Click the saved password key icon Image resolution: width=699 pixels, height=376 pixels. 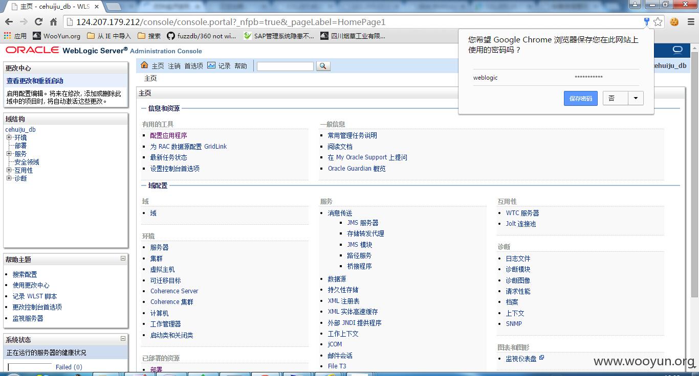coord(647,21)
